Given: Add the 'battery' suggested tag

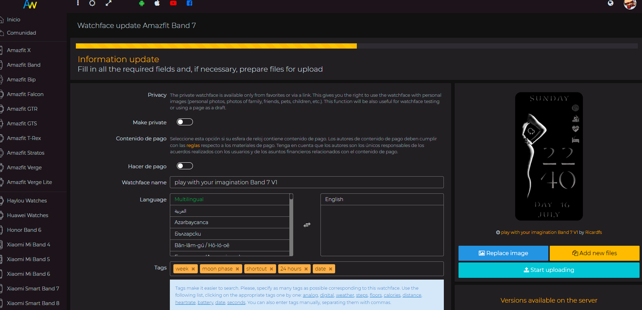Looking at the screenshot, I should (x=205, y=302).
